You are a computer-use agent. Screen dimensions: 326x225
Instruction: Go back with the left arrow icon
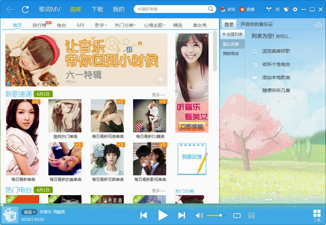pos(10,9)
